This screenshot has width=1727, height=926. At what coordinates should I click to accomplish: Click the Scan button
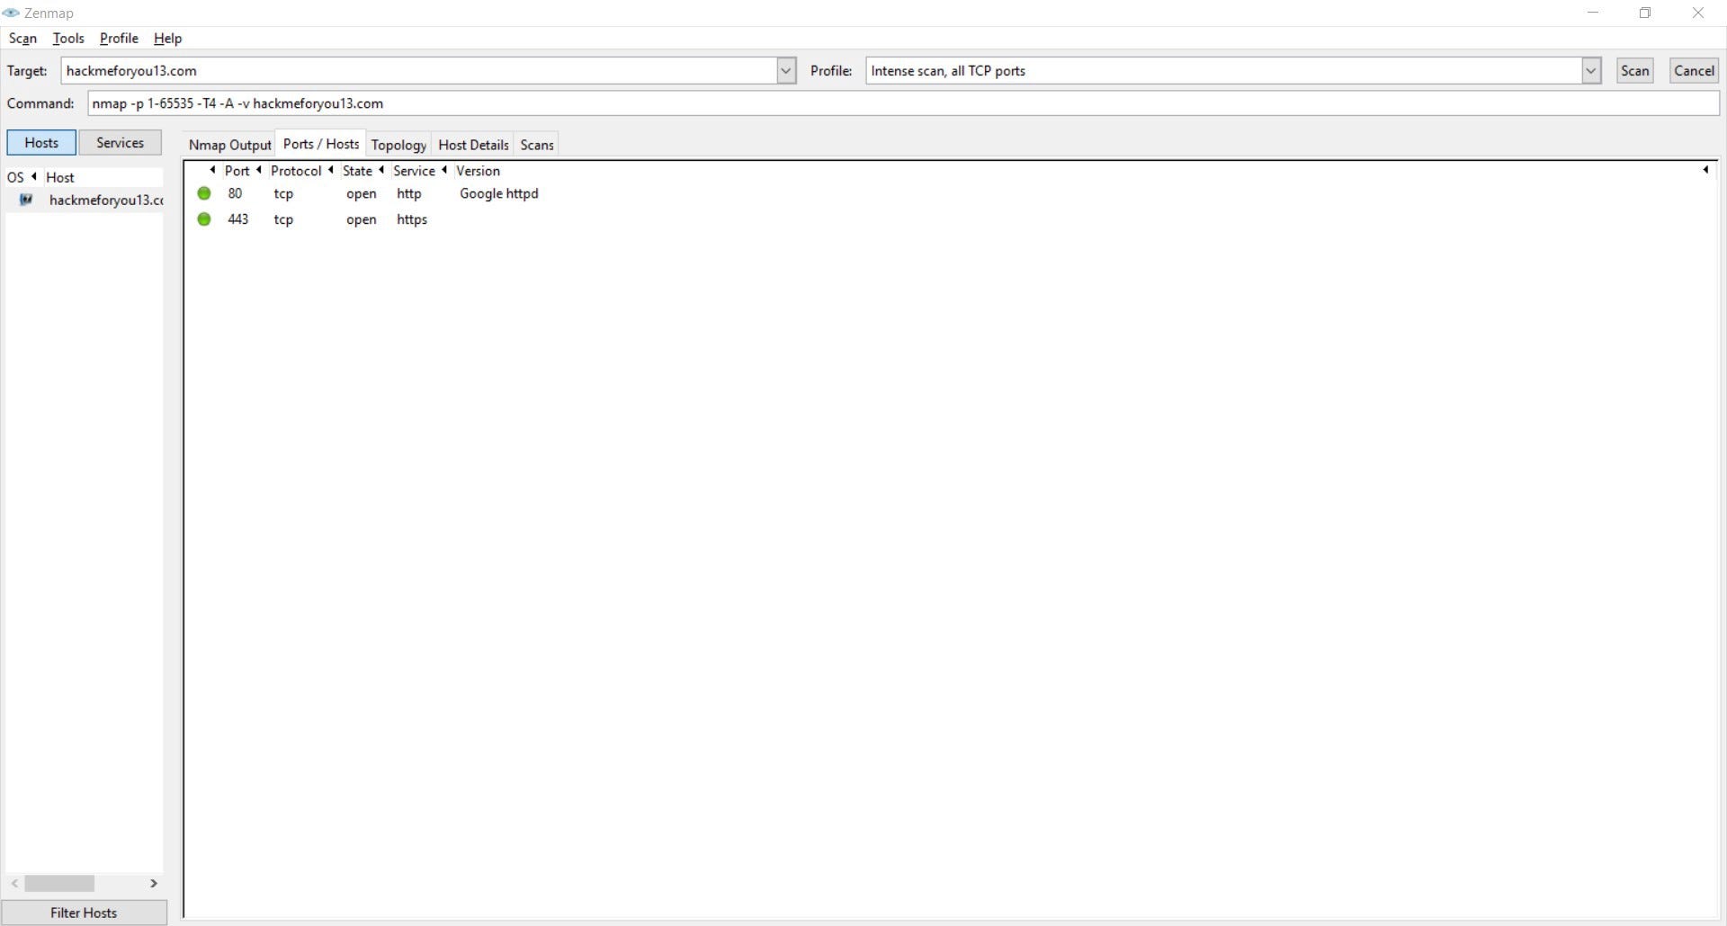(x=1634, y=71)
